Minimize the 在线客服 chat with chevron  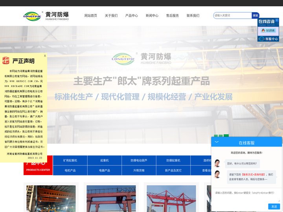(x=217, y=142)
